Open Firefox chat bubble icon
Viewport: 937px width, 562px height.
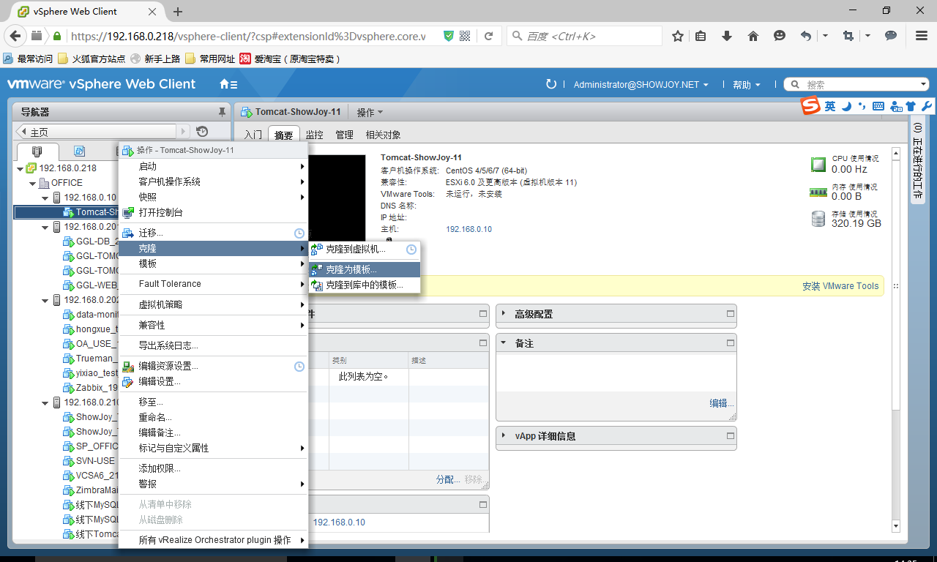pyautogui.click(x=891, y=36)
